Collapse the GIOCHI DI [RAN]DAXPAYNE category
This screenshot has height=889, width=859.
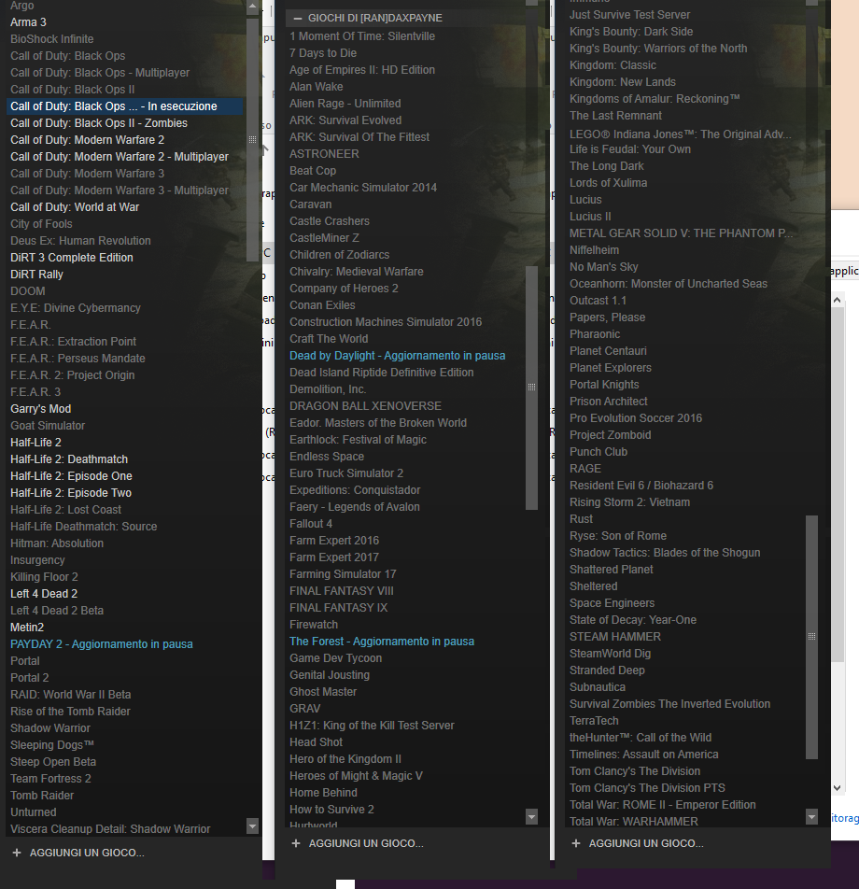click(297, 18)
